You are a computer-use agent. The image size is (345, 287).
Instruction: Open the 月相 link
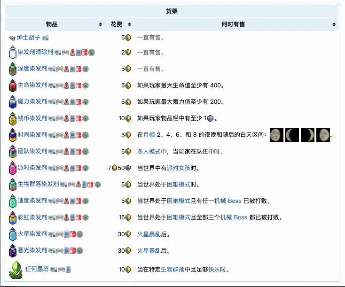coord(149,135)
